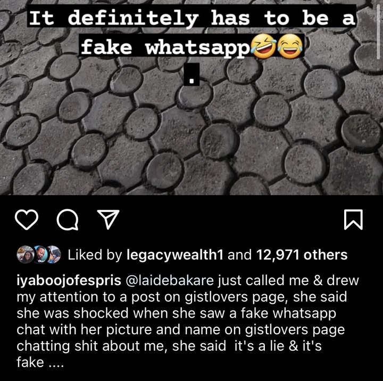Click the vertical scroll indicator at image edge
The height and width of the screenshot is (381, 383).
pos(378,30)
